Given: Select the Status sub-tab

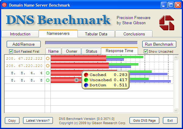Looking at the screenshot, I should tap(91, 51).
